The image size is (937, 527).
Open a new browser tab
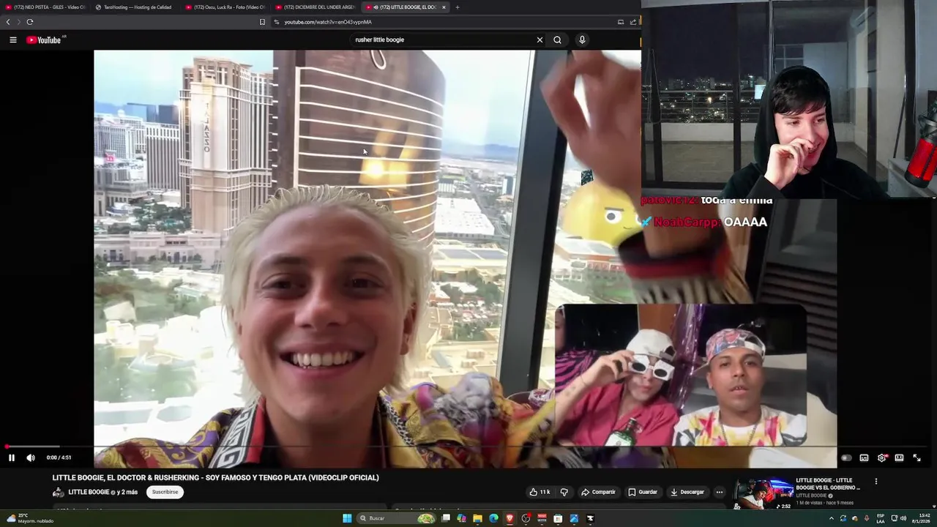[x=458, y=7]
